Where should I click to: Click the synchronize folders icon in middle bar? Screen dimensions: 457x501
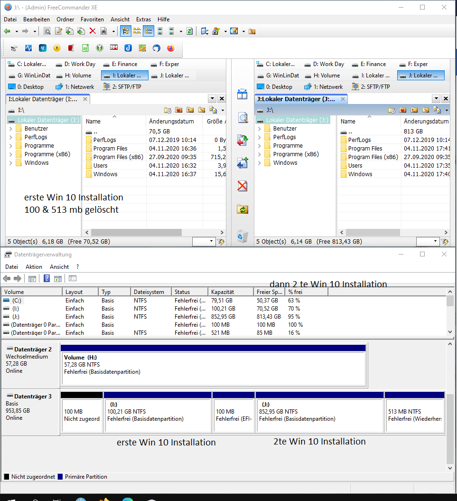242,140
